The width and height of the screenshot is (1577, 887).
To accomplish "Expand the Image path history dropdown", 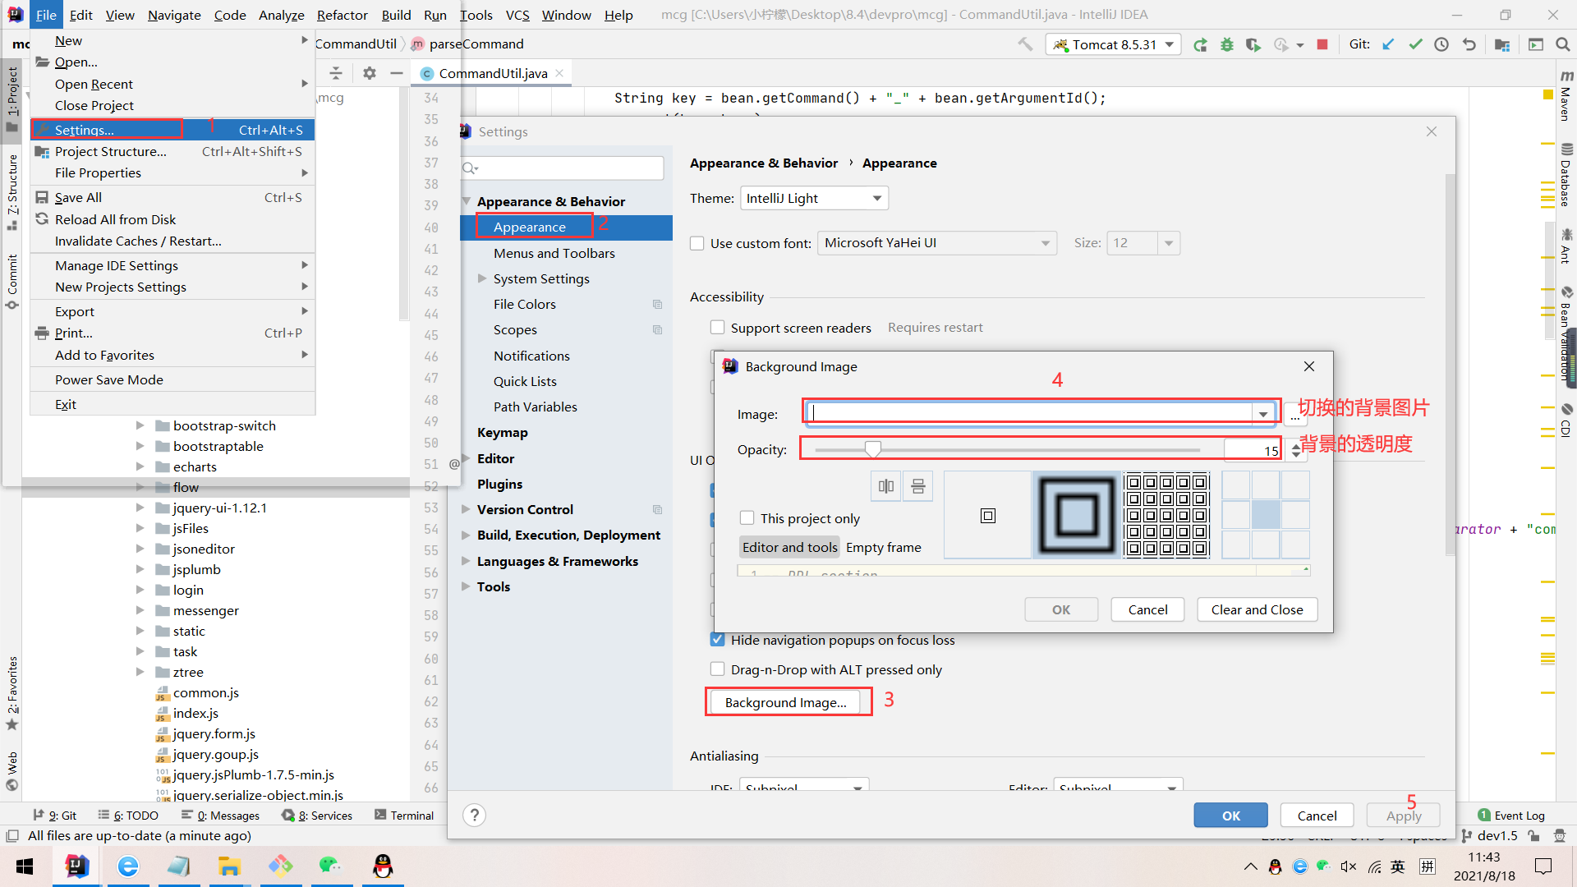I will coord(1262,414).
